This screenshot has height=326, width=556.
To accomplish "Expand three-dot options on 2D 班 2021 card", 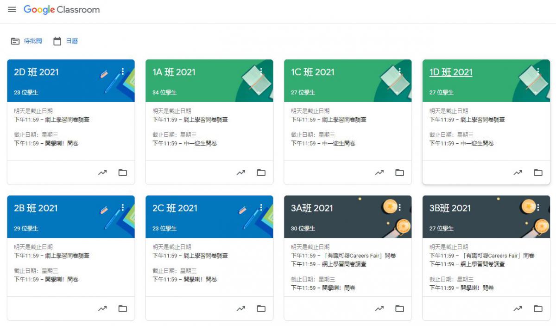I will click(123, 71).
